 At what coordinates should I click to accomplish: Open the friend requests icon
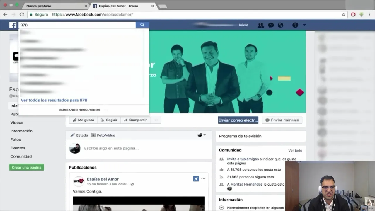click(261, 25)
